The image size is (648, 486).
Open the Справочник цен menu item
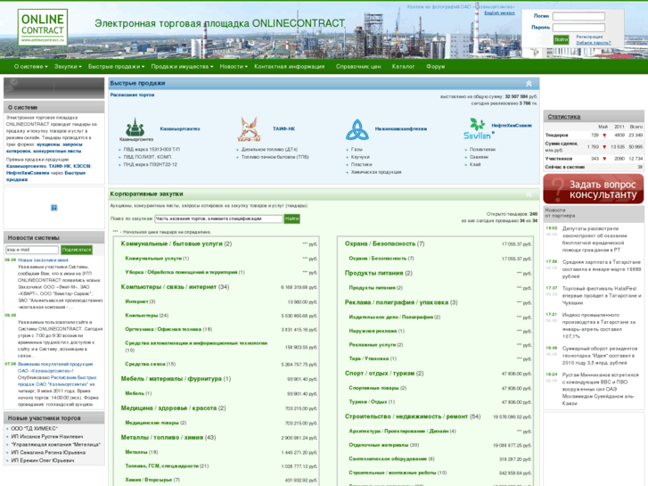point(358,67)
